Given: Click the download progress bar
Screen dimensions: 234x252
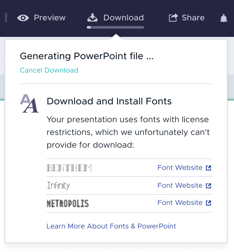Looking at the screenshot, I should pos(115,27).
